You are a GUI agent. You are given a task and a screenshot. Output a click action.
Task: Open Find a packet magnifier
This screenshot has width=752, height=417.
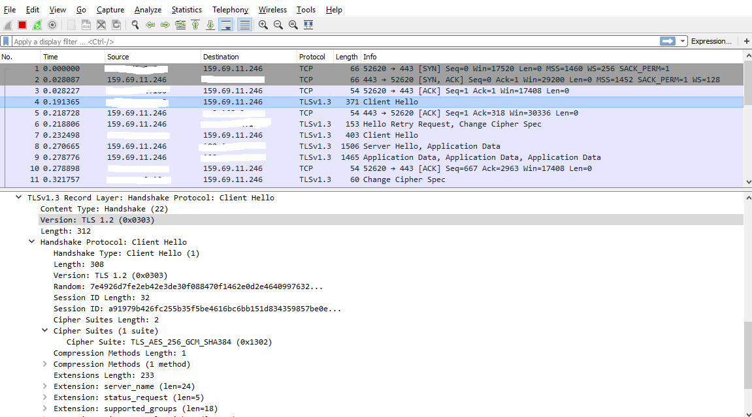pyautogui.click(x=135, y=25)
